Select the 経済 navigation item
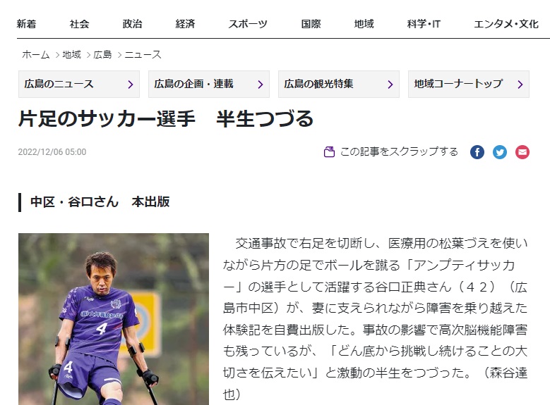The width and height of the screenshot is (550, 405). click(x=185, y=24)
